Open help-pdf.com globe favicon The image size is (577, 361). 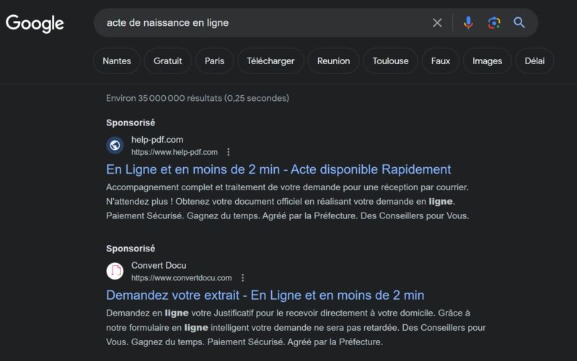click(x=115, y=146)
